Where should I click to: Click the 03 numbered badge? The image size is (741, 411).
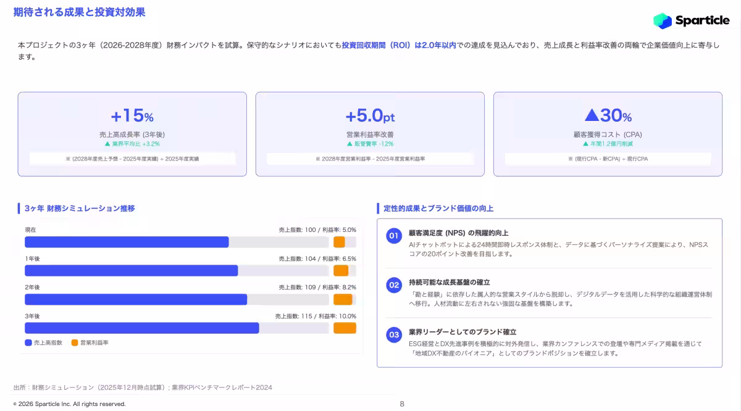(393, 333)
